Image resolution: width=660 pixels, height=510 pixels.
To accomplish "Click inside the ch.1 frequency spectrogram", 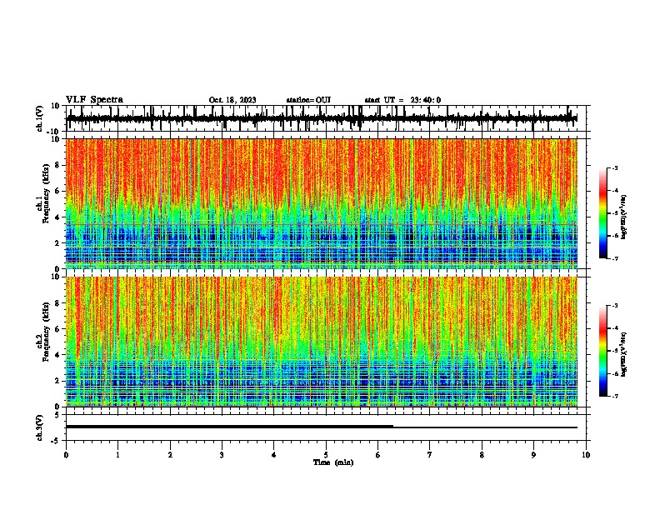I will tap(322, 203).
